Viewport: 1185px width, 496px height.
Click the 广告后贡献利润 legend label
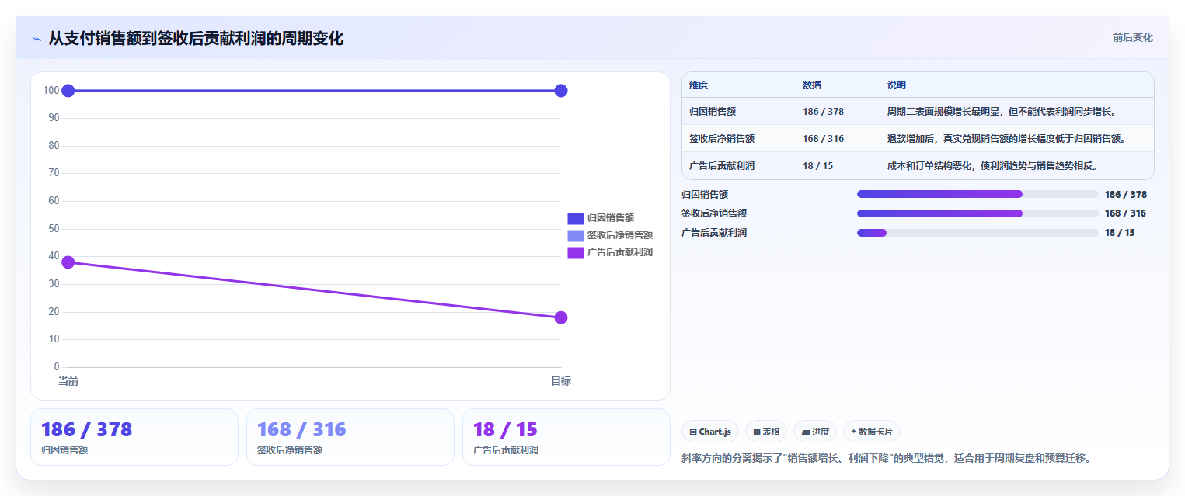[x=620, y=252]
